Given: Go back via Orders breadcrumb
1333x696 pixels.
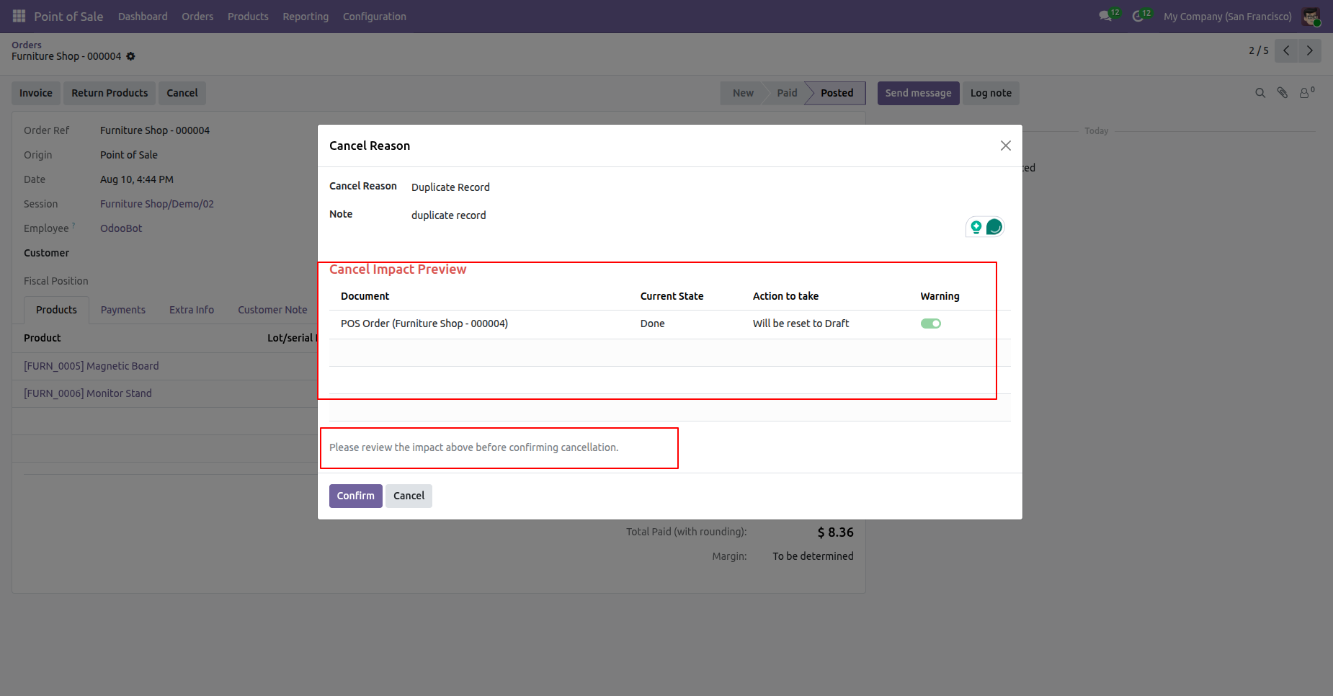Looking at the screenshot, I should pyautogui.click(x=27, y=45).
